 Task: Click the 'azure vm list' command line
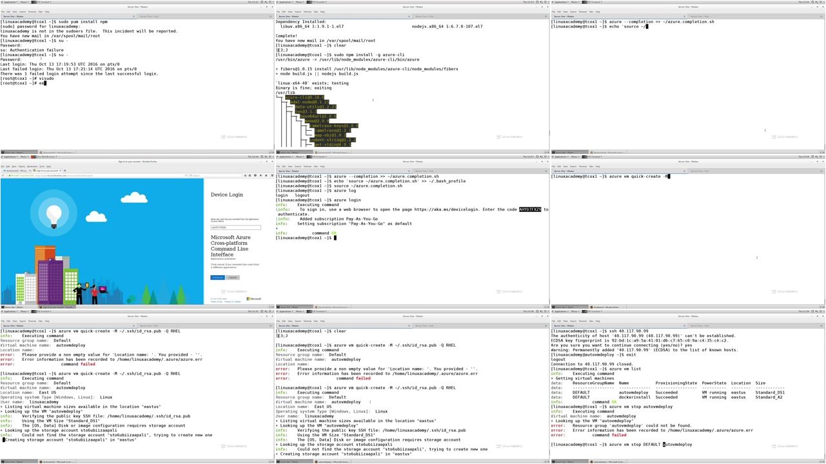tap(596, 369)
